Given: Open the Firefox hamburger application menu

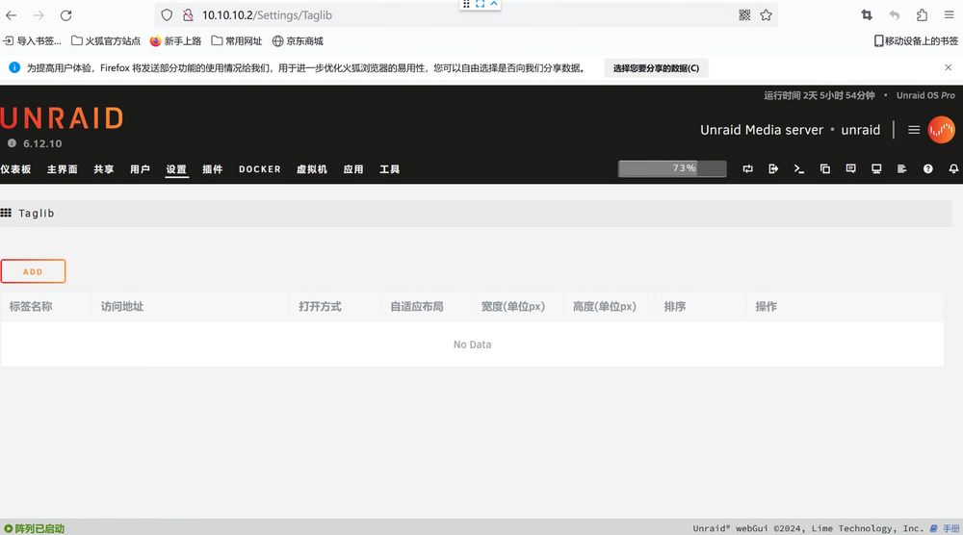Looking at the screenshot, I should pos(949,15).
